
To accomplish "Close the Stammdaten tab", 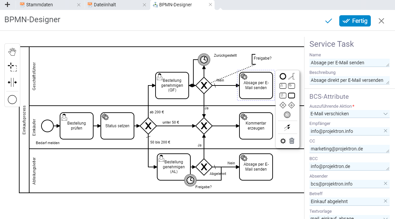I will (x=79, y=5).
